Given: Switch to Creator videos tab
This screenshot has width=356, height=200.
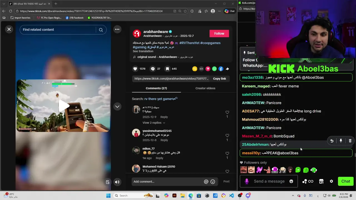Looking at the screenshot, I should 205,88.
